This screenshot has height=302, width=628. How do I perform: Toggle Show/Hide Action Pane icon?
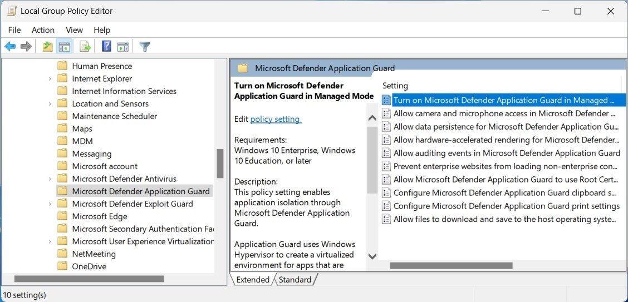tap(123, 46)
